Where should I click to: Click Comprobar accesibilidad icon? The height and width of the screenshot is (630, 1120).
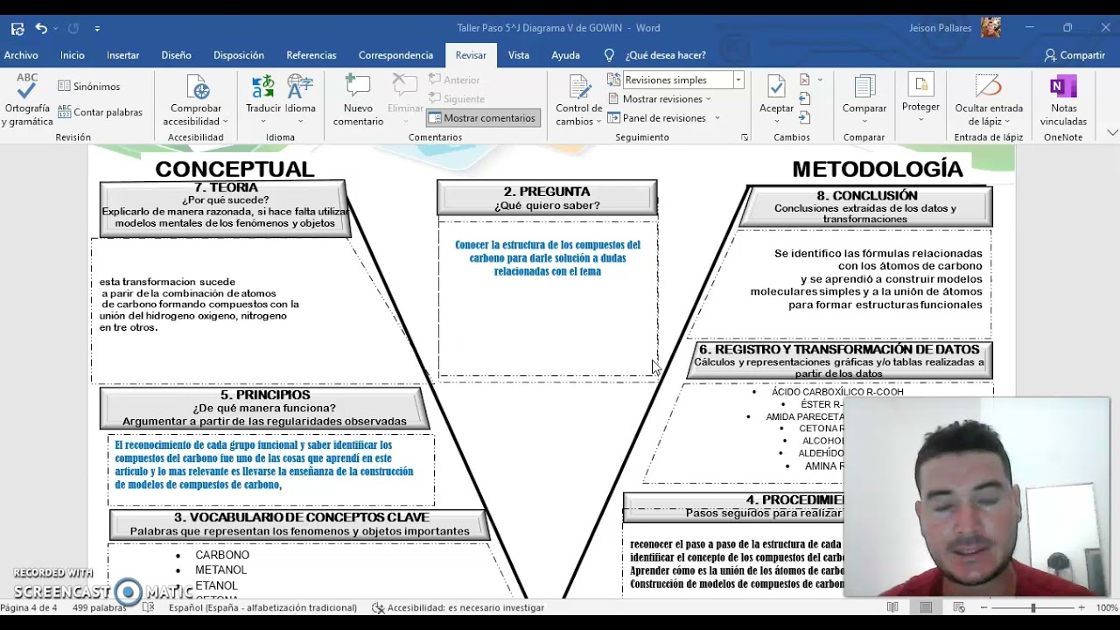[197, 87]
